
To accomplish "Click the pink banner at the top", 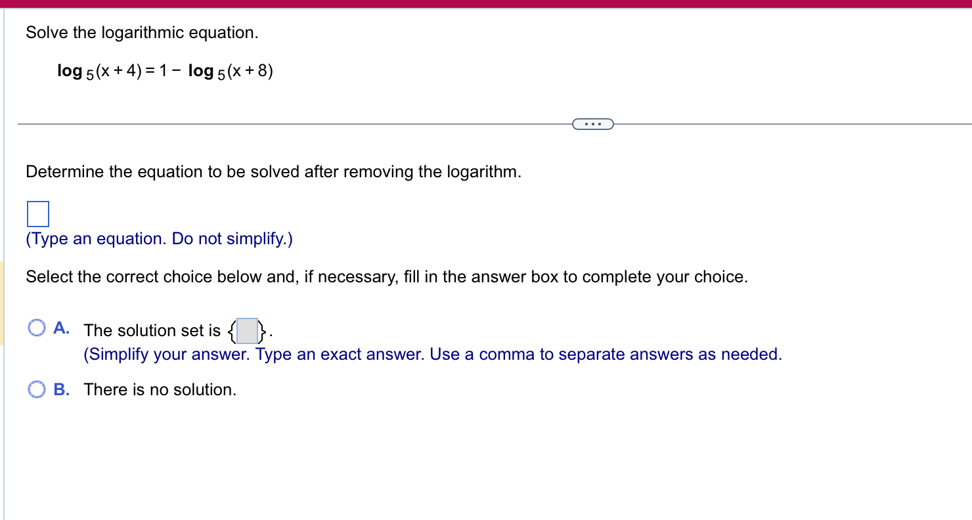I will [486, 3].
